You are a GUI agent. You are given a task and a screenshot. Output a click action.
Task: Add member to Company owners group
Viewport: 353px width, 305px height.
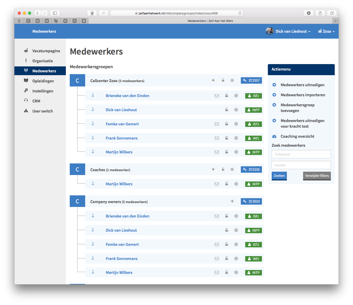pyautogui.click(x=232, y=201)
